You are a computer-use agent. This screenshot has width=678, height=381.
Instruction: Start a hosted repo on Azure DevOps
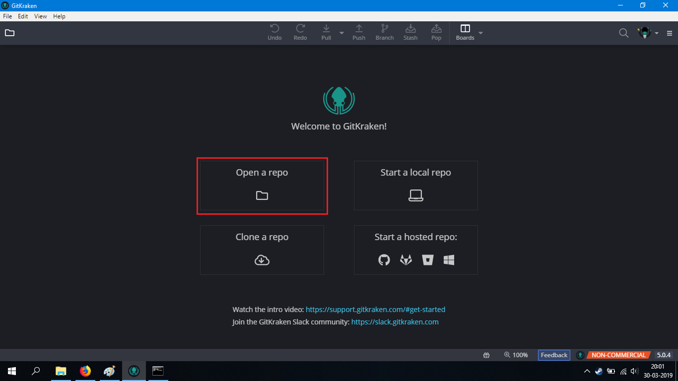click(x=449, y=260)
